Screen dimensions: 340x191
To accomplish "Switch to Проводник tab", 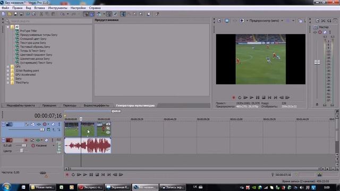I will [x=49, y=106].
